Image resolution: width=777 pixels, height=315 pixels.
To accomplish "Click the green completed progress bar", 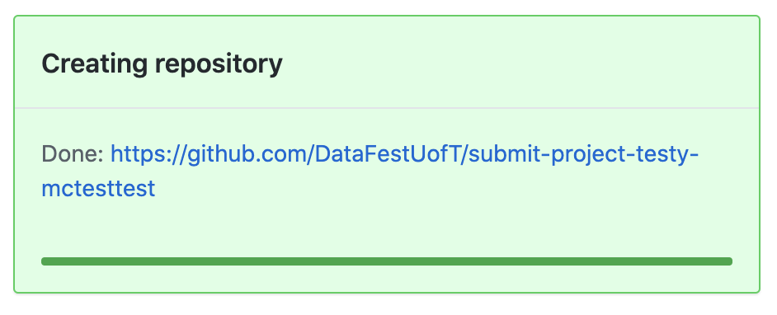I will click(x=387, y=261).
